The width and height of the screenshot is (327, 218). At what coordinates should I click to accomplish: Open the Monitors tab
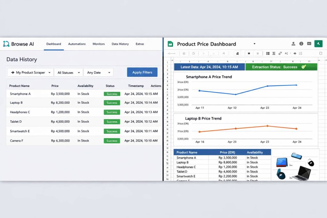coord(99,44)
